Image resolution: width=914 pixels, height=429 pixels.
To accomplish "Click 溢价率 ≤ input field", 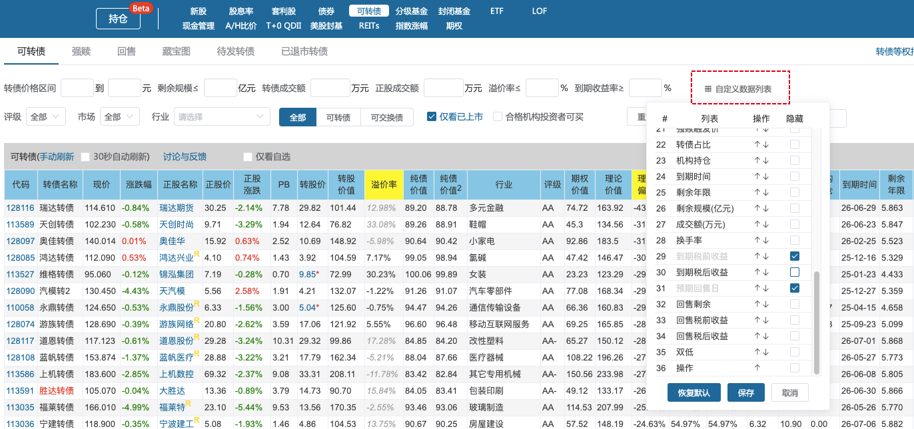I will (541, 88).
